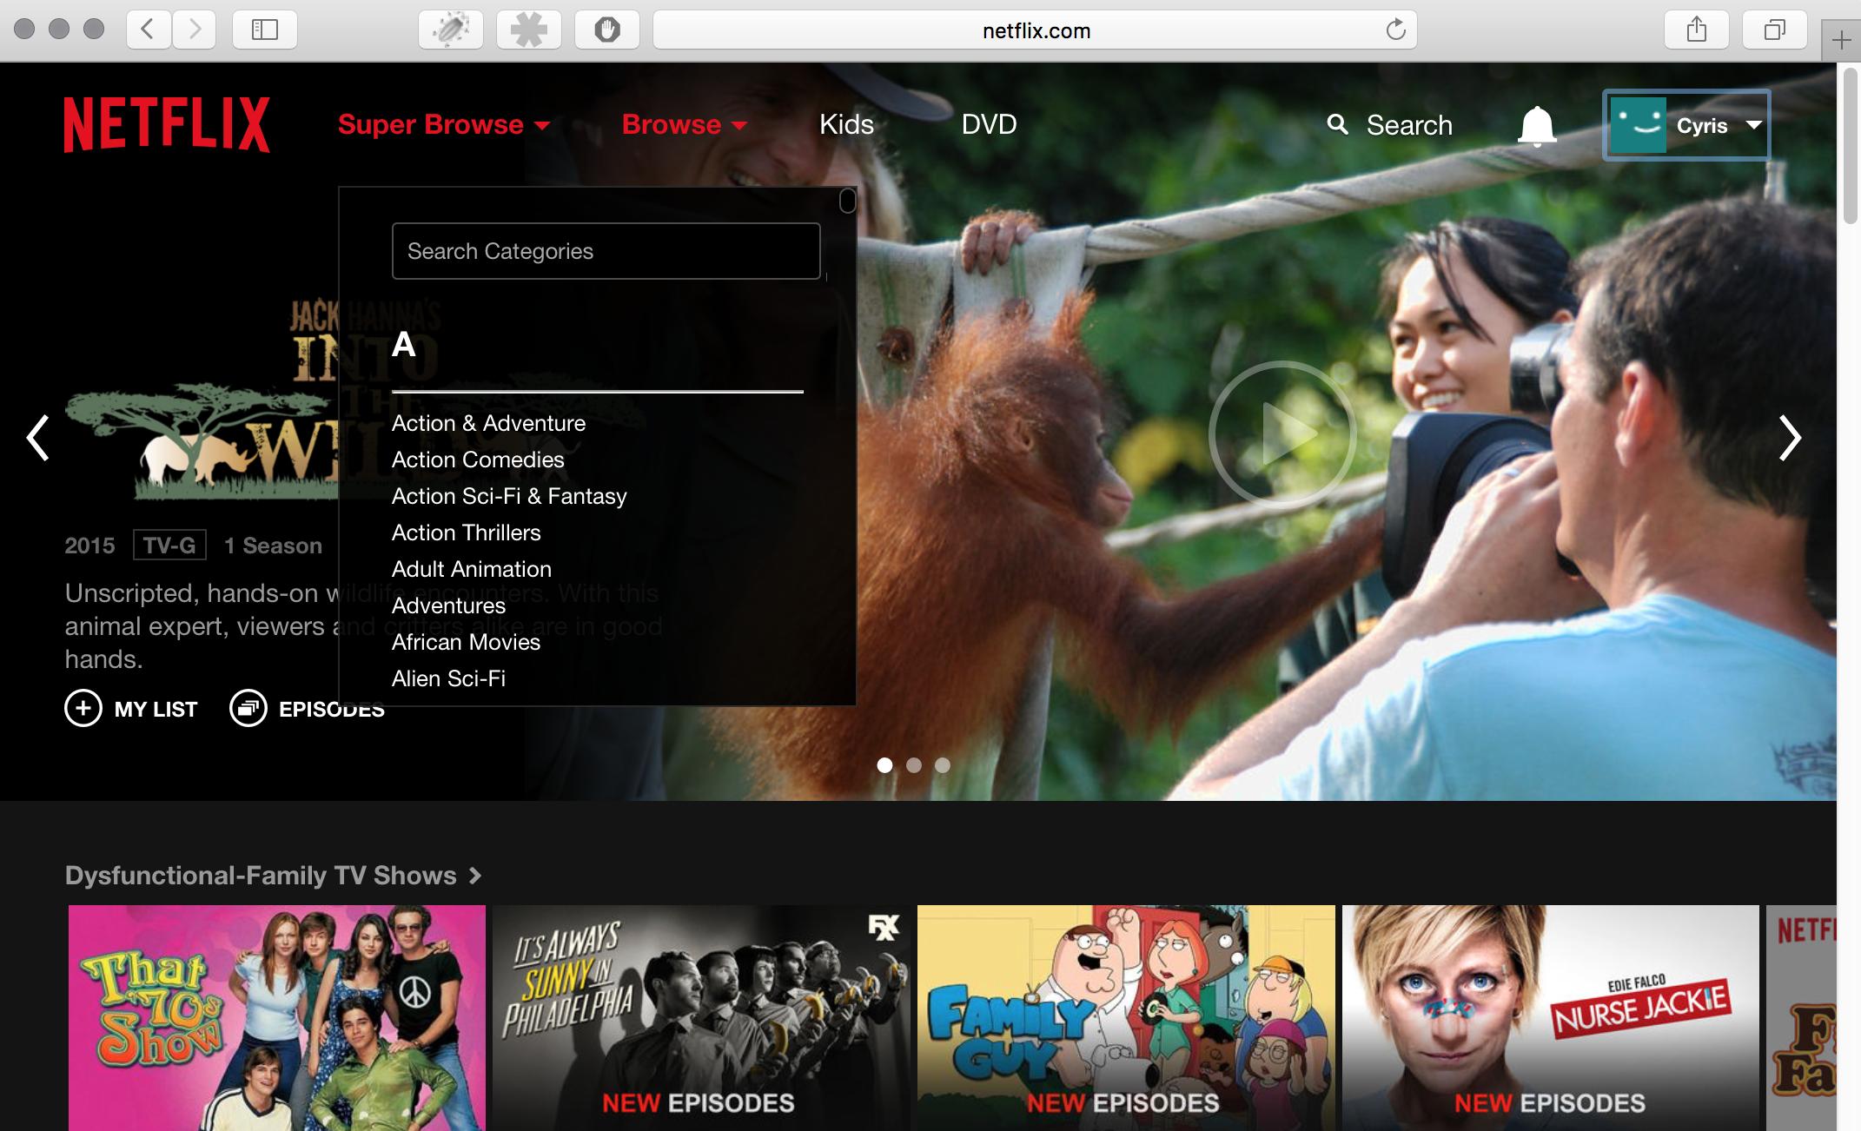Expand the Cyris profile menu arrow
Screen dimensions: 1861x1131
tap(1753, 125)
